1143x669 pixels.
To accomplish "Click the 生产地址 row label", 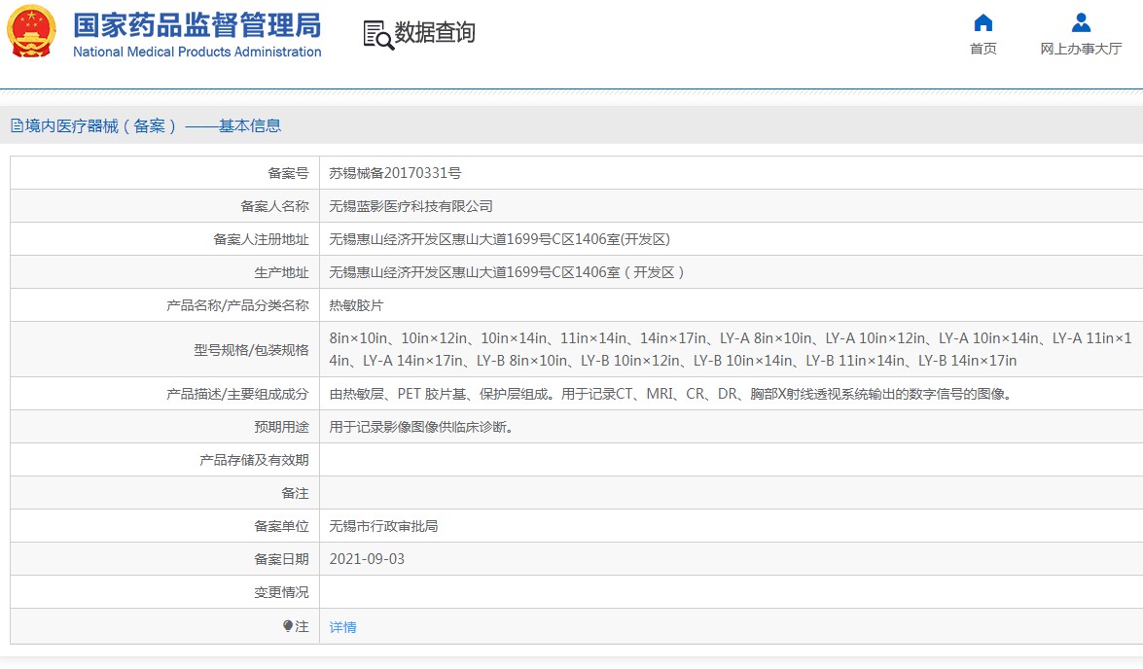I will point(281,272).
